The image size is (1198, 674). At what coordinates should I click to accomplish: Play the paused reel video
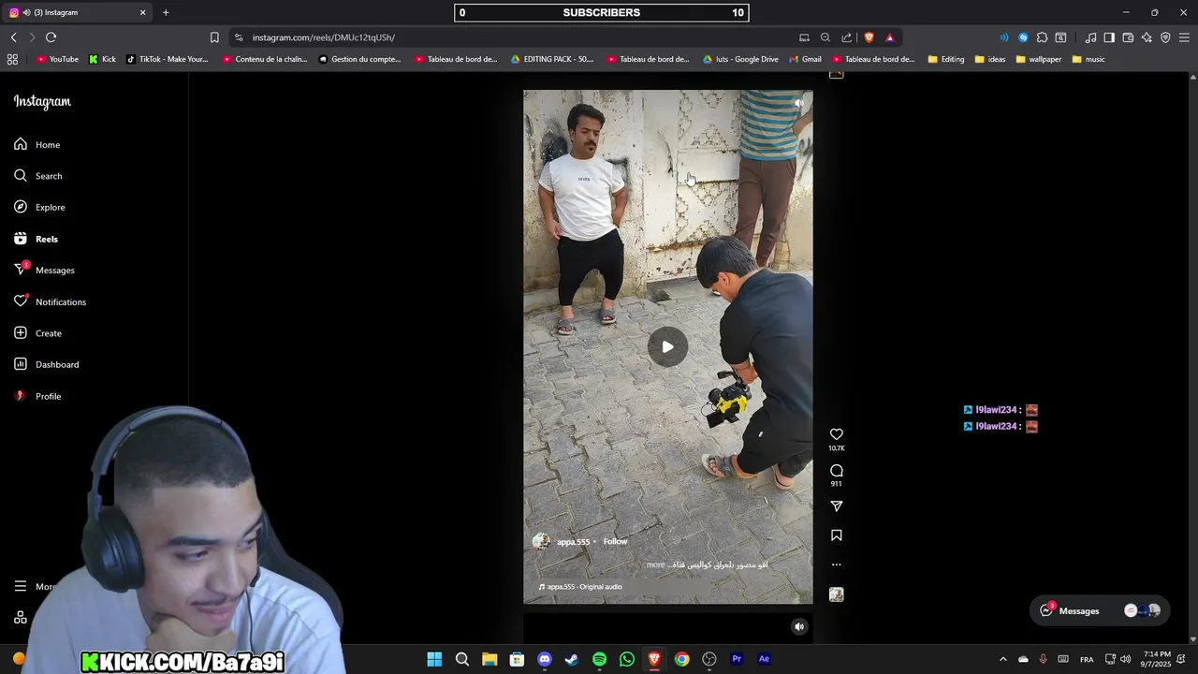(x=667, y=347)
